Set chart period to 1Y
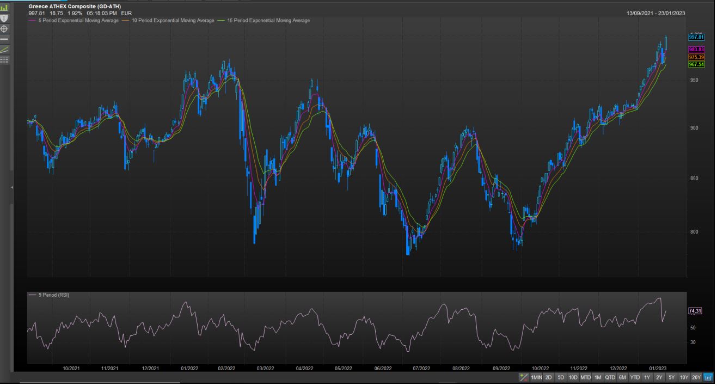This screenshot has height=386, width=717. point(647,377)
